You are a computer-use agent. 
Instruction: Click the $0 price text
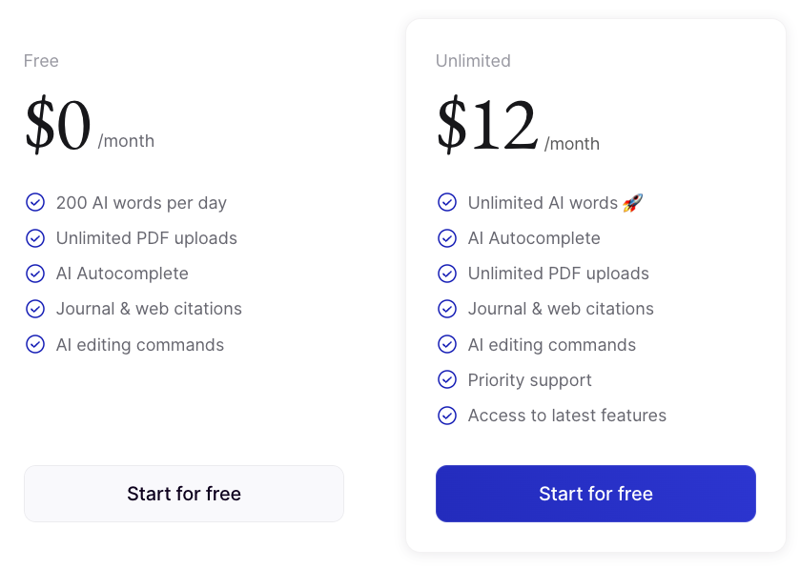pos(58,127)
